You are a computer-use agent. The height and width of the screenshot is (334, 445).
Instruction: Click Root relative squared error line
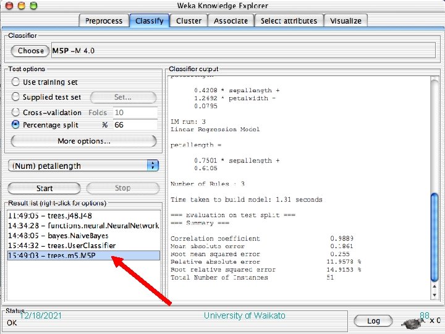266,269
